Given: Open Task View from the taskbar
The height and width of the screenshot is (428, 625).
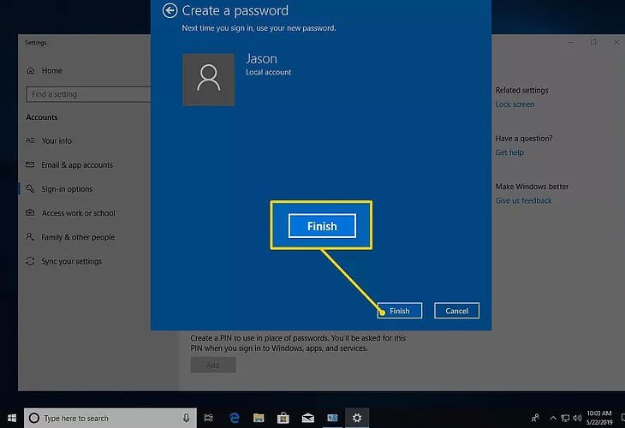Looking at the screenshot, I should tap(208, 418).
